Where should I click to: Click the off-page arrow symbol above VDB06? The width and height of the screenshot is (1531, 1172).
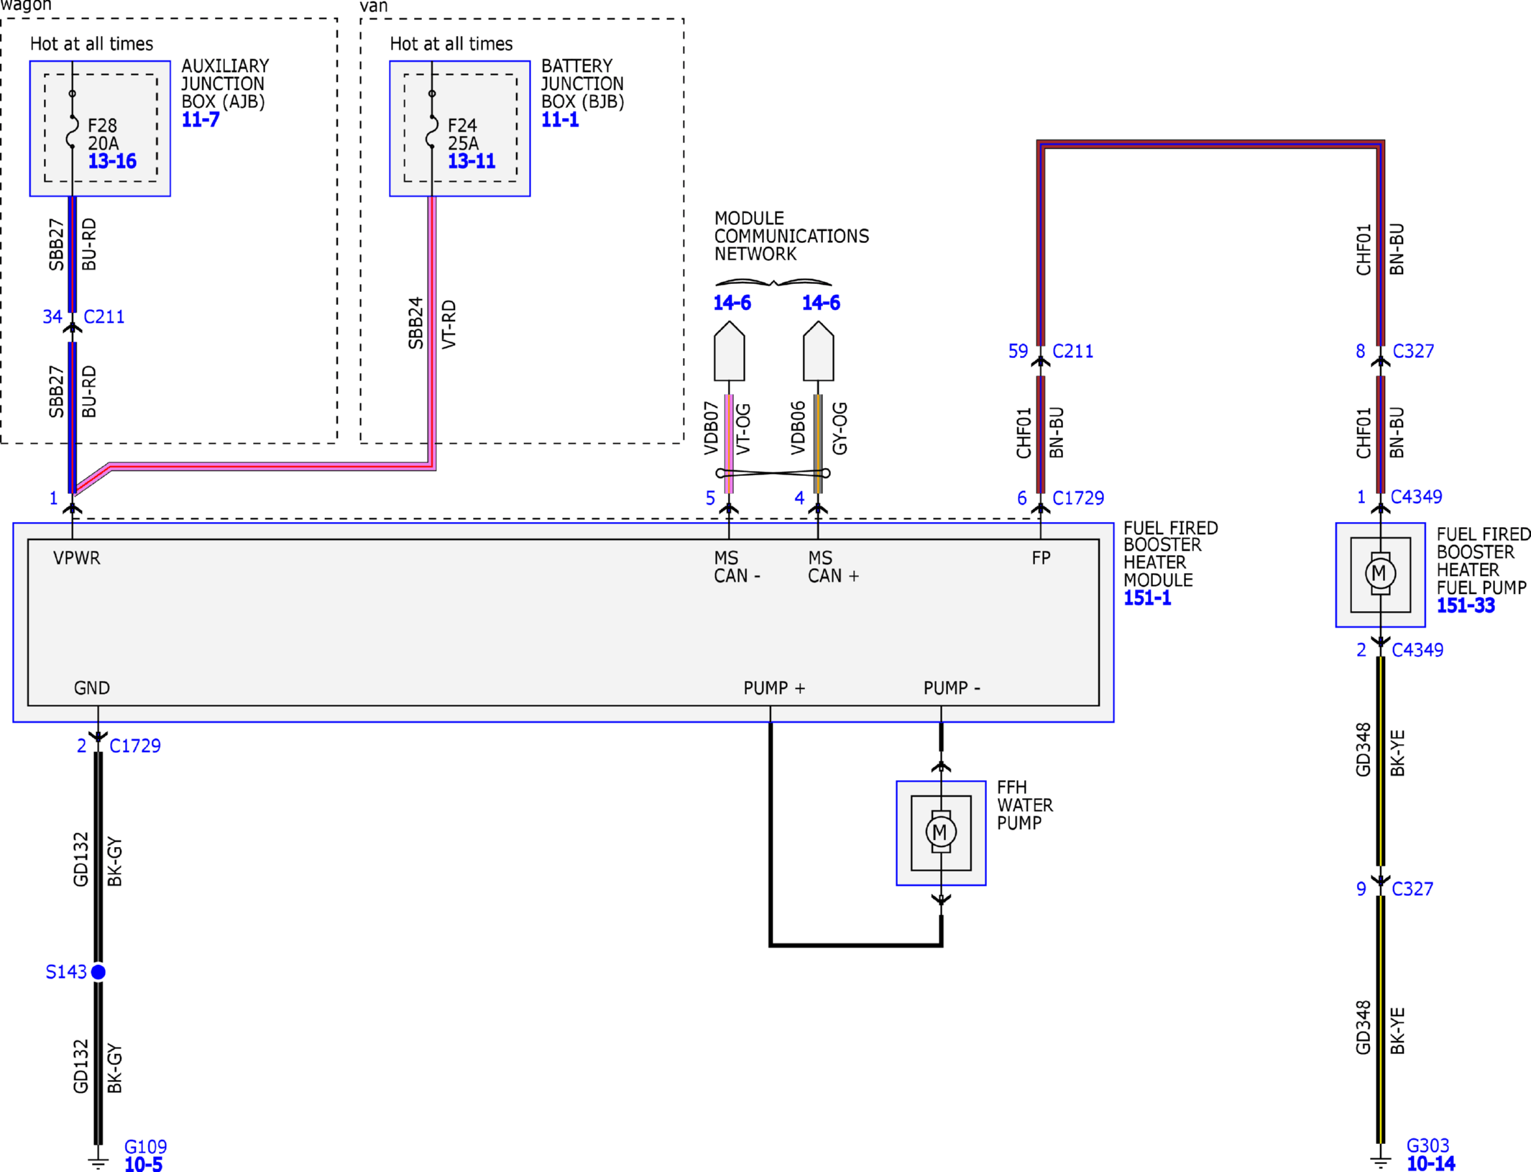coord(818,351)
